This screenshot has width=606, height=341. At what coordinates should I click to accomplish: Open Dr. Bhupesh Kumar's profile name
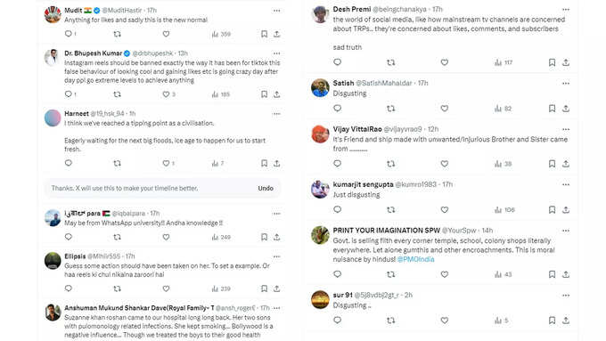[x=93, y=53]
